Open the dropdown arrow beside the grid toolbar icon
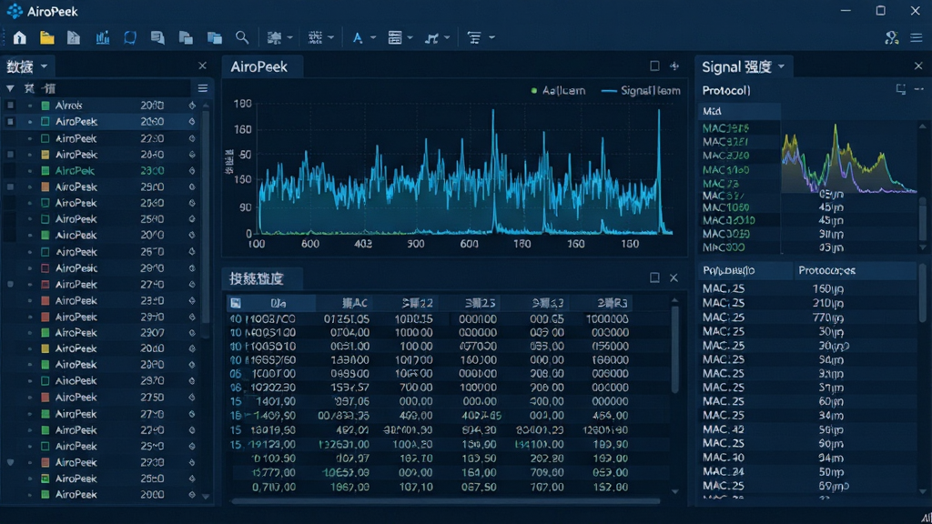932x524 pixels. (331, 38)
